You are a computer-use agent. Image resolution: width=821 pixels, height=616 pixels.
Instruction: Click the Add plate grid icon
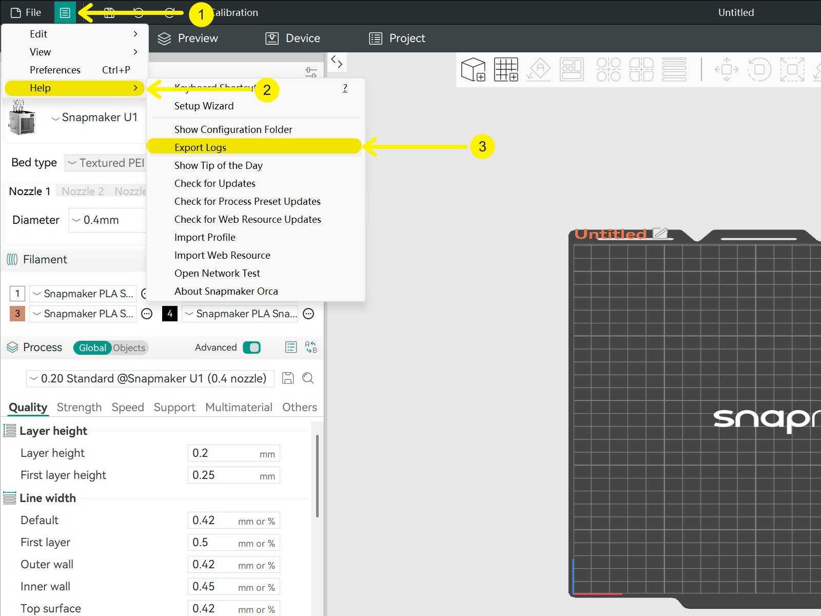coord(506,69)
